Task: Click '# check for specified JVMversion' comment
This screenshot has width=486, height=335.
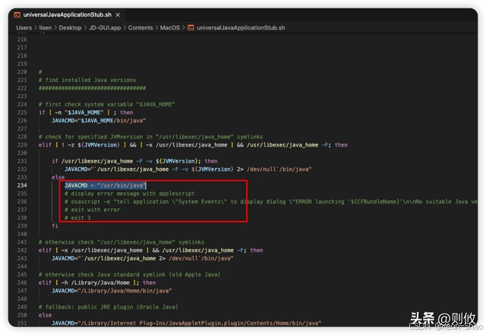Action: [150, 137]
